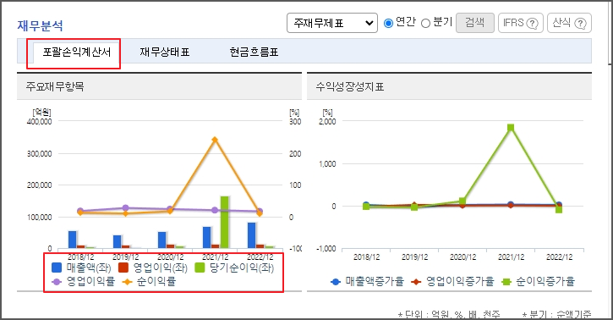Click the 주요재무항목 panel title
The width and height of the screenshot is (613, 320).
(x=55, y=86)
